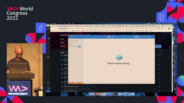Click orange Docker whale status indicator
The width and height of the screenshot is (184, 103).
tap(76, 83)
